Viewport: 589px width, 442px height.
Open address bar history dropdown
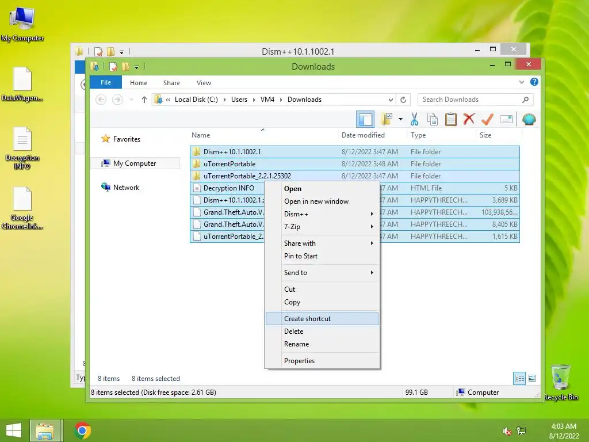coord(391,100)
